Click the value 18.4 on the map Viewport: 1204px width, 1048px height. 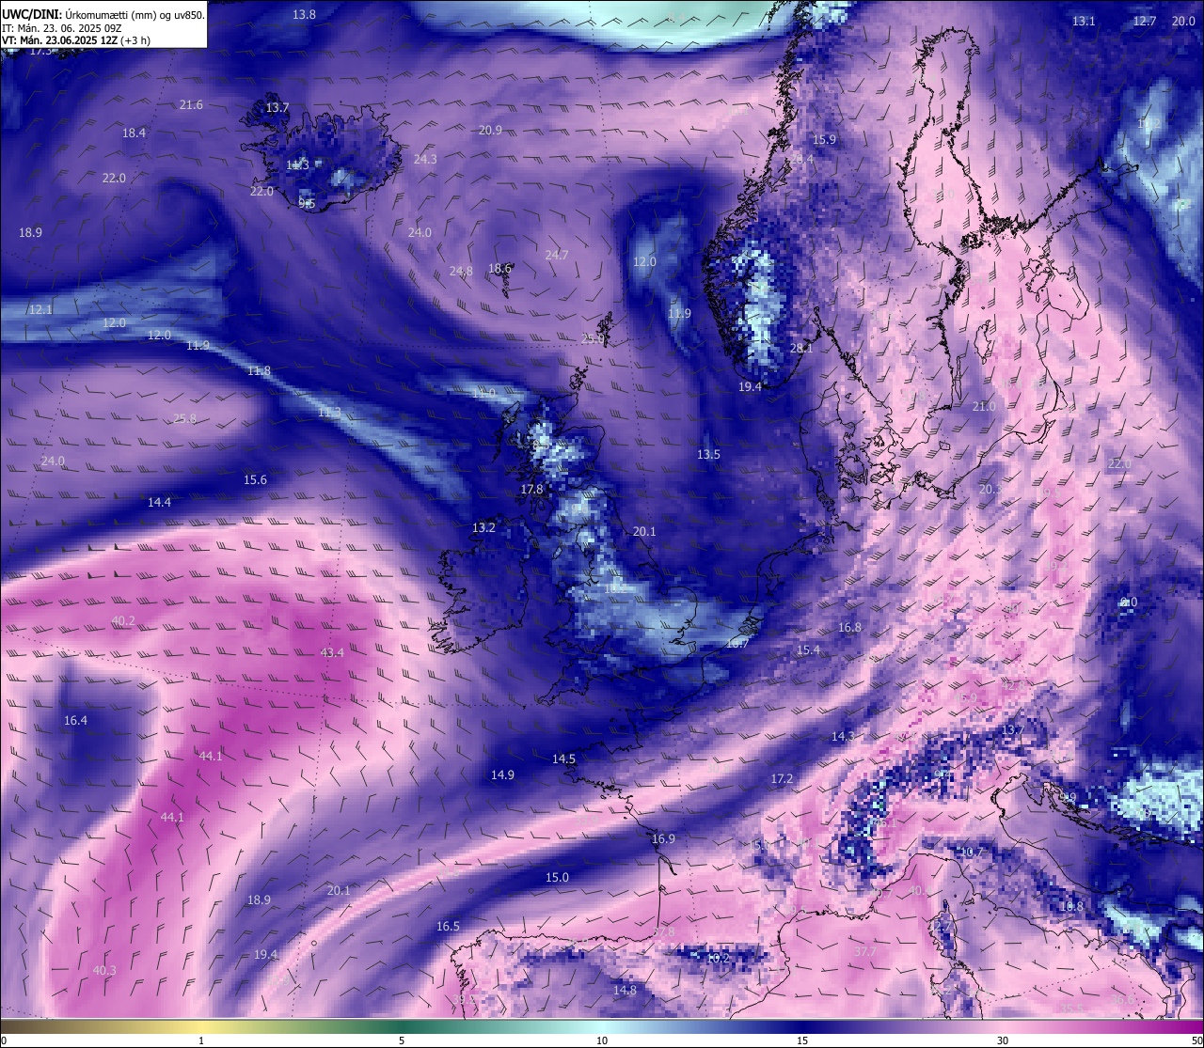click(x=134, y=133)
